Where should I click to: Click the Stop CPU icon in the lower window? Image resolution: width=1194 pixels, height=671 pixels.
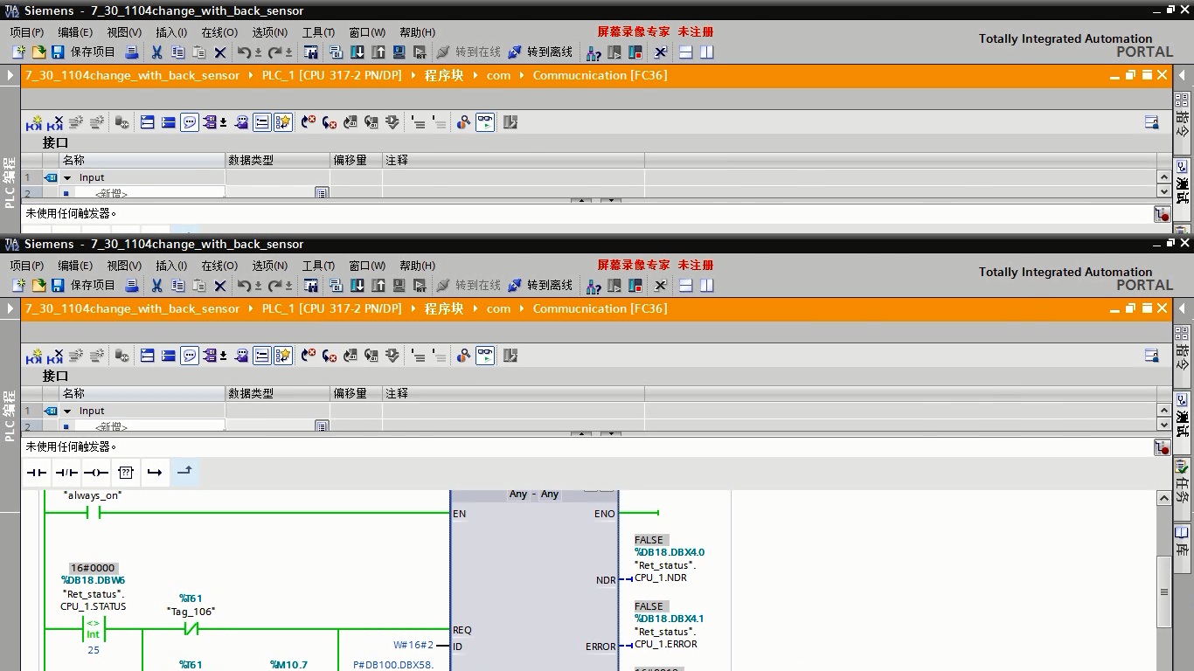point(635,286)
